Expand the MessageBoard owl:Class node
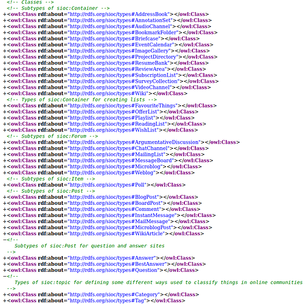 point(5,161)
